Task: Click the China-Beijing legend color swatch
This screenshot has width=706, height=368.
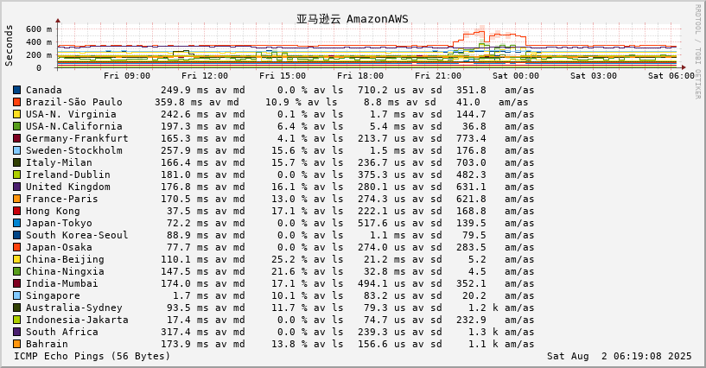Action: click(17, 259)
